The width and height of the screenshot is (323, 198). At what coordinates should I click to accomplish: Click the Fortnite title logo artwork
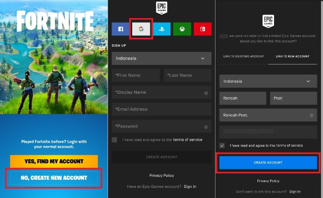point(55,21)
